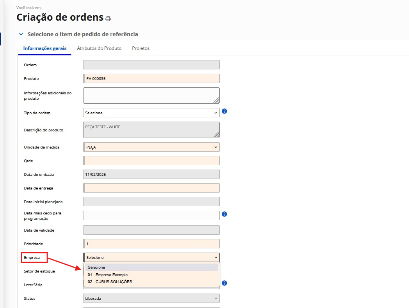This screenshot has height=308, width=409.
Task: Open the Status dropdown showing Liberada
Action: tap(151, 299)
